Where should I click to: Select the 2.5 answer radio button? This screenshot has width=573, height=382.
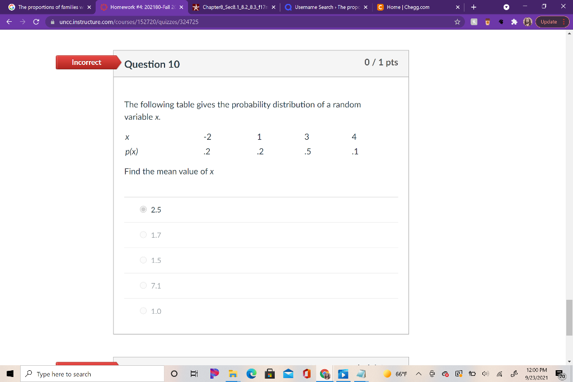click(143, 209)
